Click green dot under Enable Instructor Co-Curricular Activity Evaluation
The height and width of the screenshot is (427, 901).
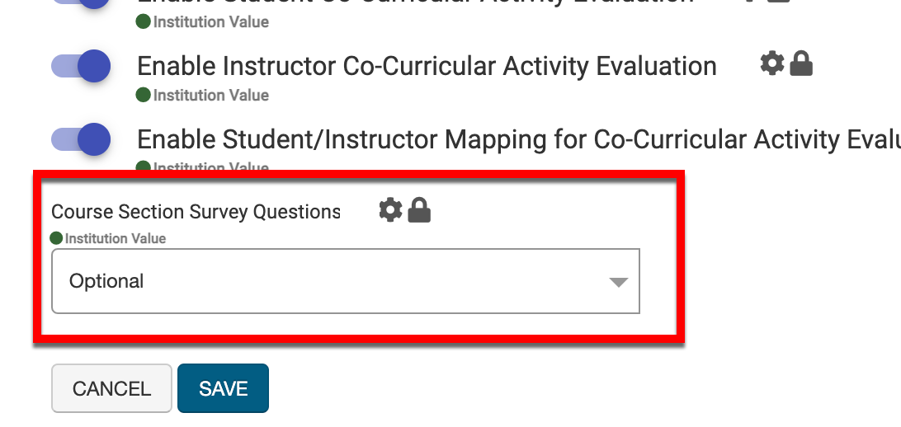tap(143, 95)
